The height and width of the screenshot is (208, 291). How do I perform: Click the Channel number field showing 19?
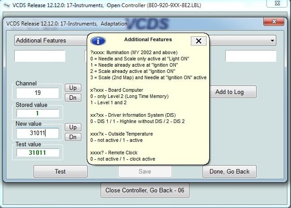(38, 93)
